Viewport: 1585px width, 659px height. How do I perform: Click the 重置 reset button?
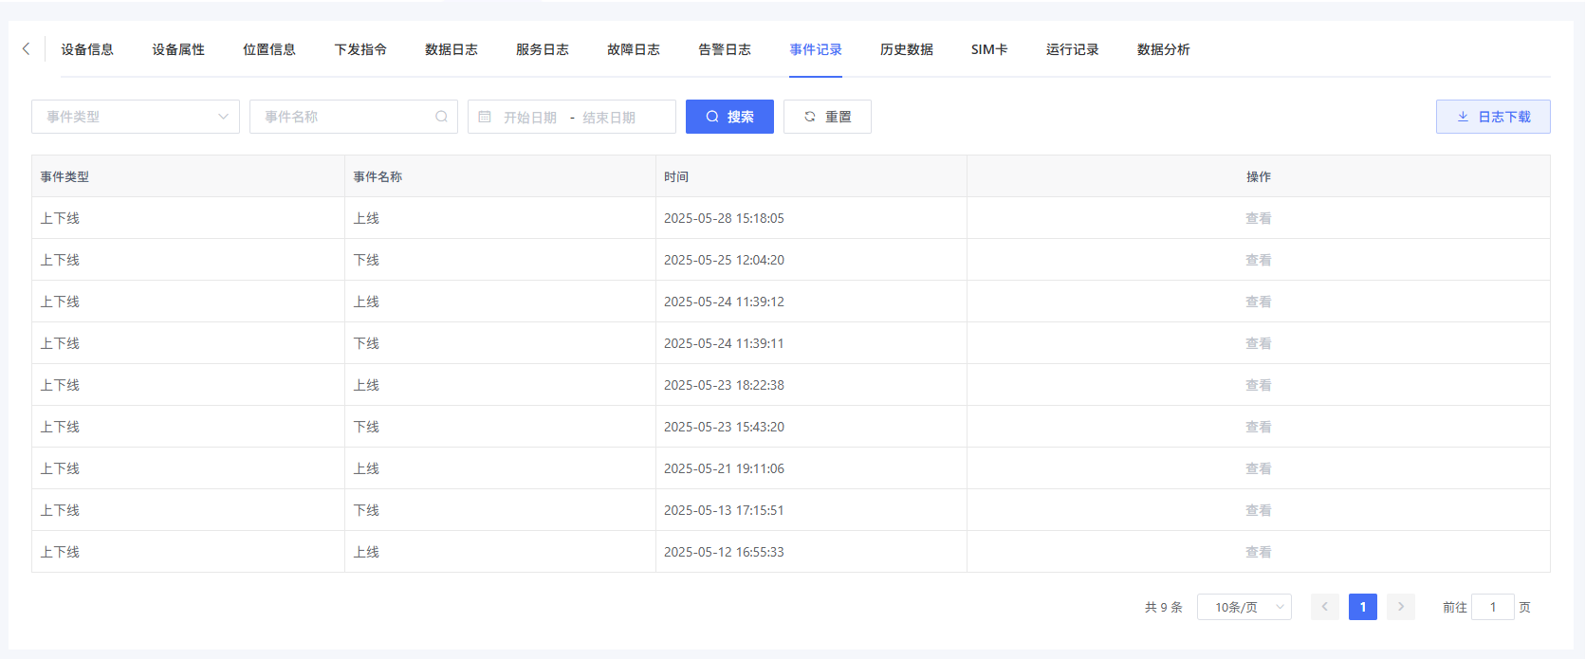[827, 117]
